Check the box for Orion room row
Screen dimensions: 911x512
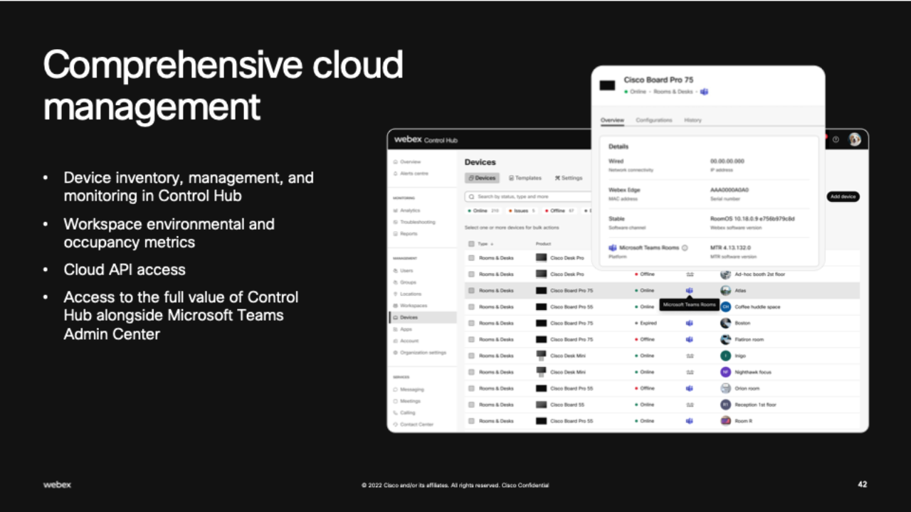471,388
